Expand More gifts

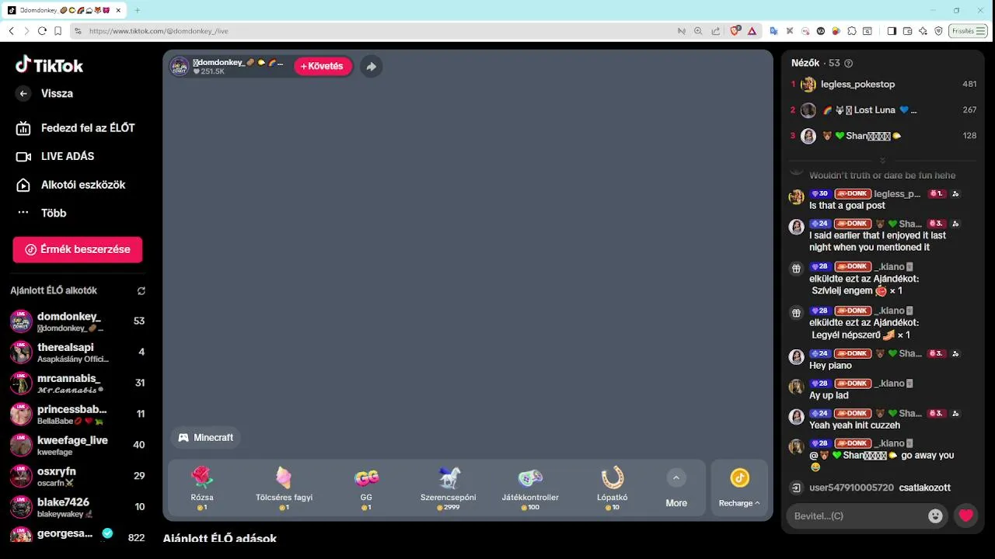pos(676,488)
